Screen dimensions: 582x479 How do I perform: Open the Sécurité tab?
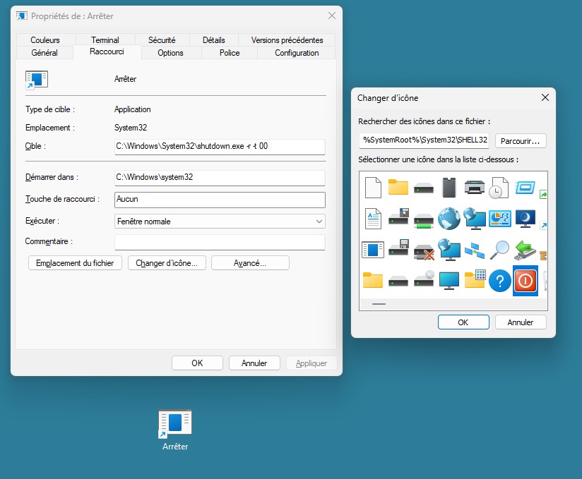(x=162, y=40)
